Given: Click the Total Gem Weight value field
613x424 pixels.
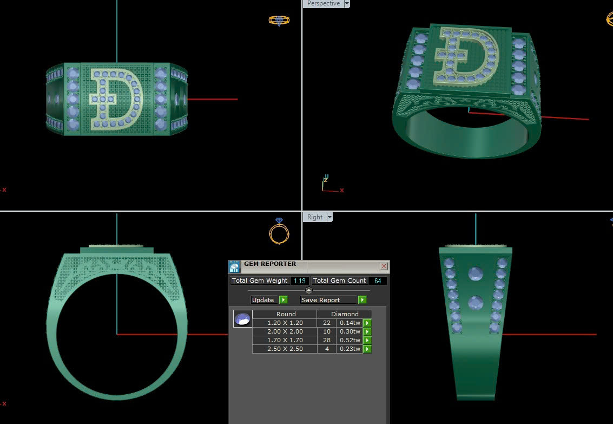Looking at the screenshot, I should pos(300,281).
